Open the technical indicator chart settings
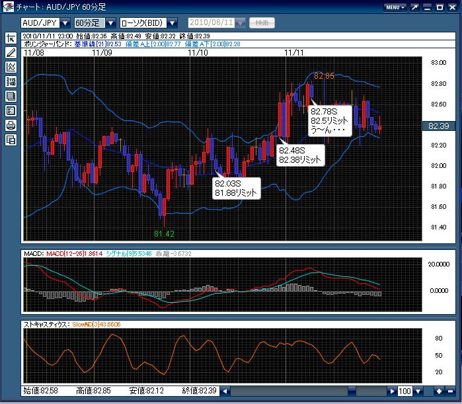Viewport: 462px width, 404px height. (11, 67)
